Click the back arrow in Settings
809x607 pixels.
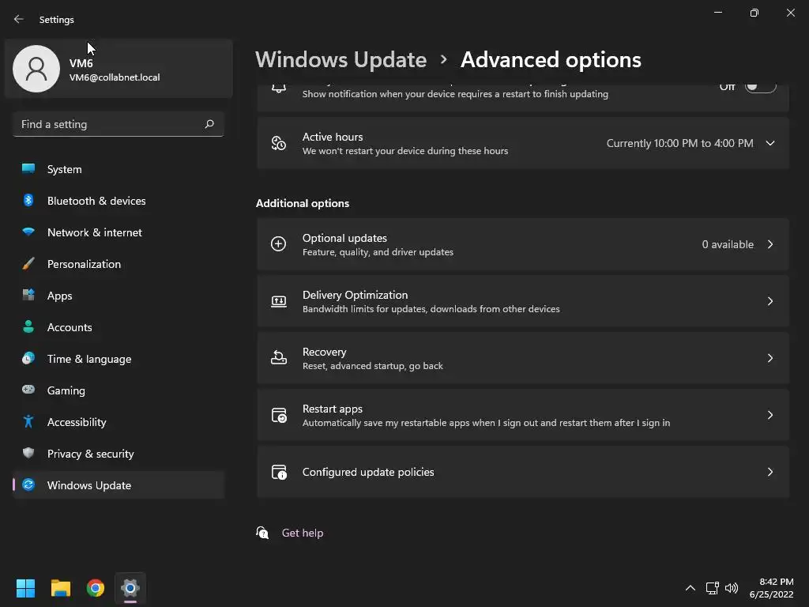coord(19,19)
